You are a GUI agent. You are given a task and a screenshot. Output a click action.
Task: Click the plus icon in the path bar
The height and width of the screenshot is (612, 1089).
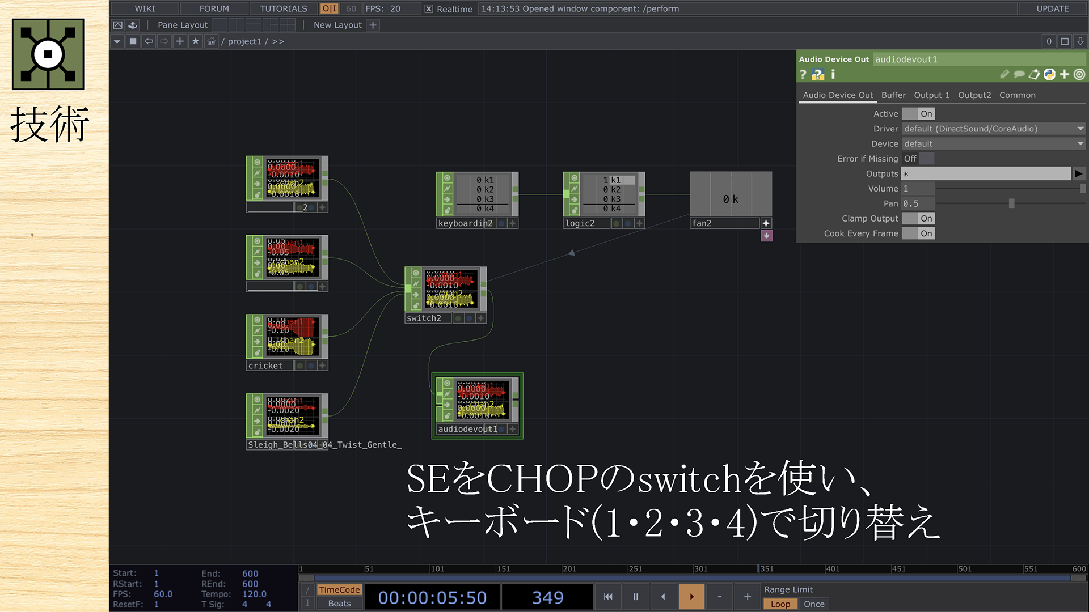(180, 41)
